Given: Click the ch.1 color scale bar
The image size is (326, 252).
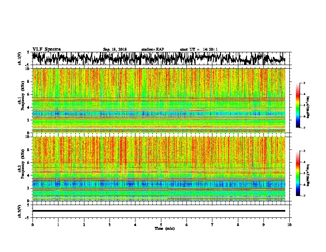Looking at the screenshot, I should click(x=298, y=105).
